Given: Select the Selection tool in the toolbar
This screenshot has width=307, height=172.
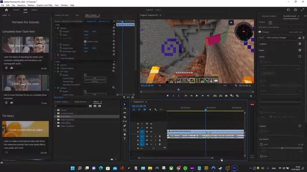Looking at the screenshot, I should [x=125, y=104].
